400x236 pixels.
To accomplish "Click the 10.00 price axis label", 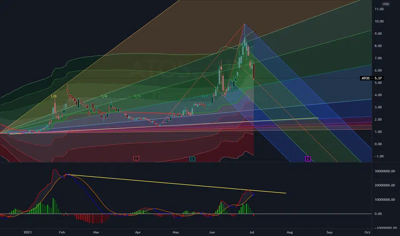I will click(379, 21).
